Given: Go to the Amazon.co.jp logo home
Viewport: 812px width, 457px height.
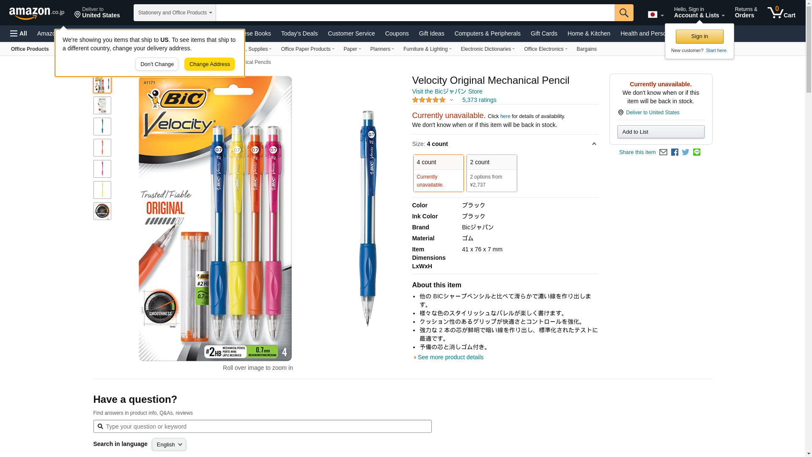Looking at the screenshot, I should 37,13.
